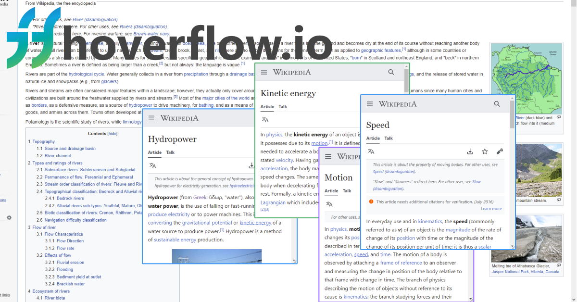577x302 pixels.
Task: Click the Wikipedia wordmark in the Speed popup
Action: point(398,104)
